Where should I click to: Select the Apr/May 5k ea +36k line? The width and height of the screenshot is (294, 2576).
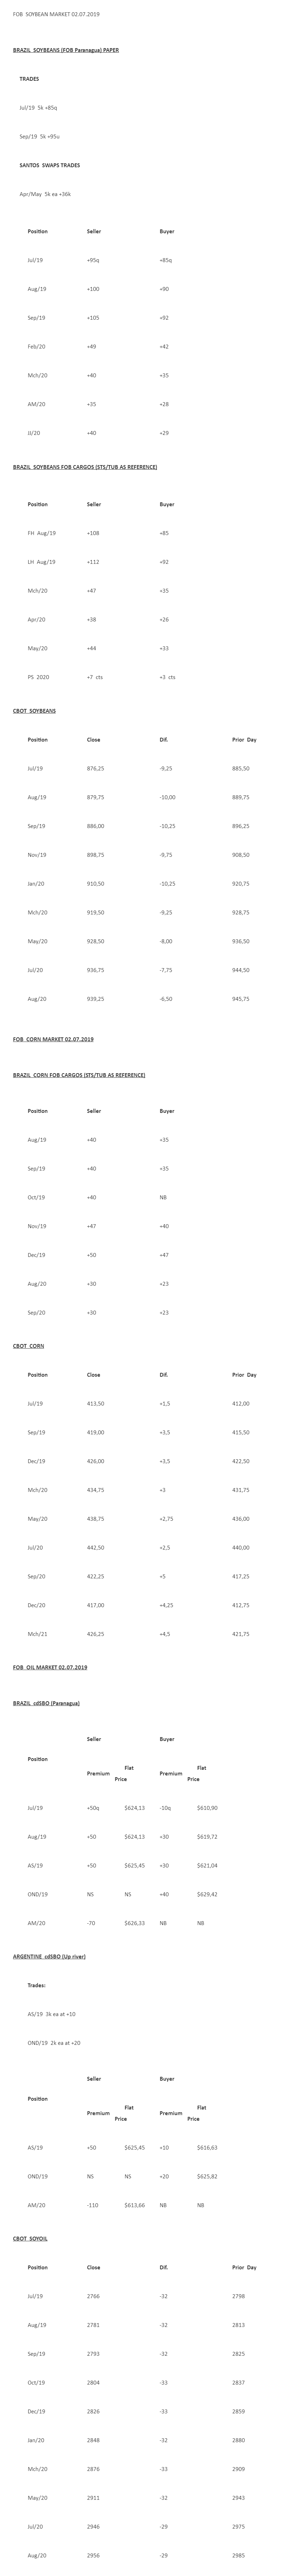45,194
